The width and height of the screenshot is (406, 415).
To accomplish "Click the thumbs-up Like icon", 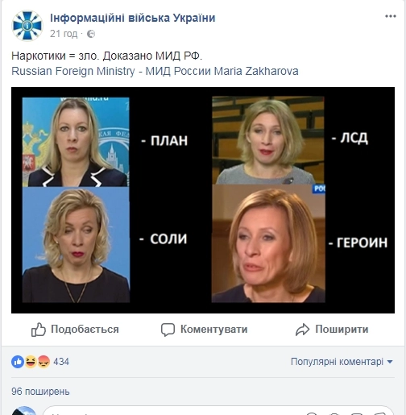I will tap(38, 330).
